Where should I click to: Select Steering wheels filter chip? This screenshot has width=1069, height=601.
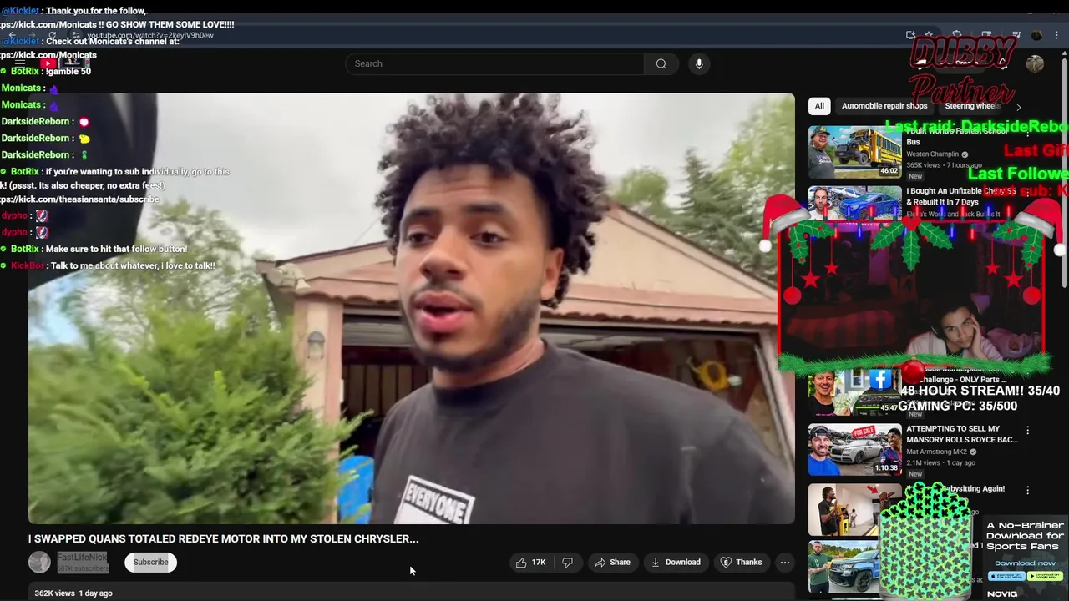[x=972, y=106]
